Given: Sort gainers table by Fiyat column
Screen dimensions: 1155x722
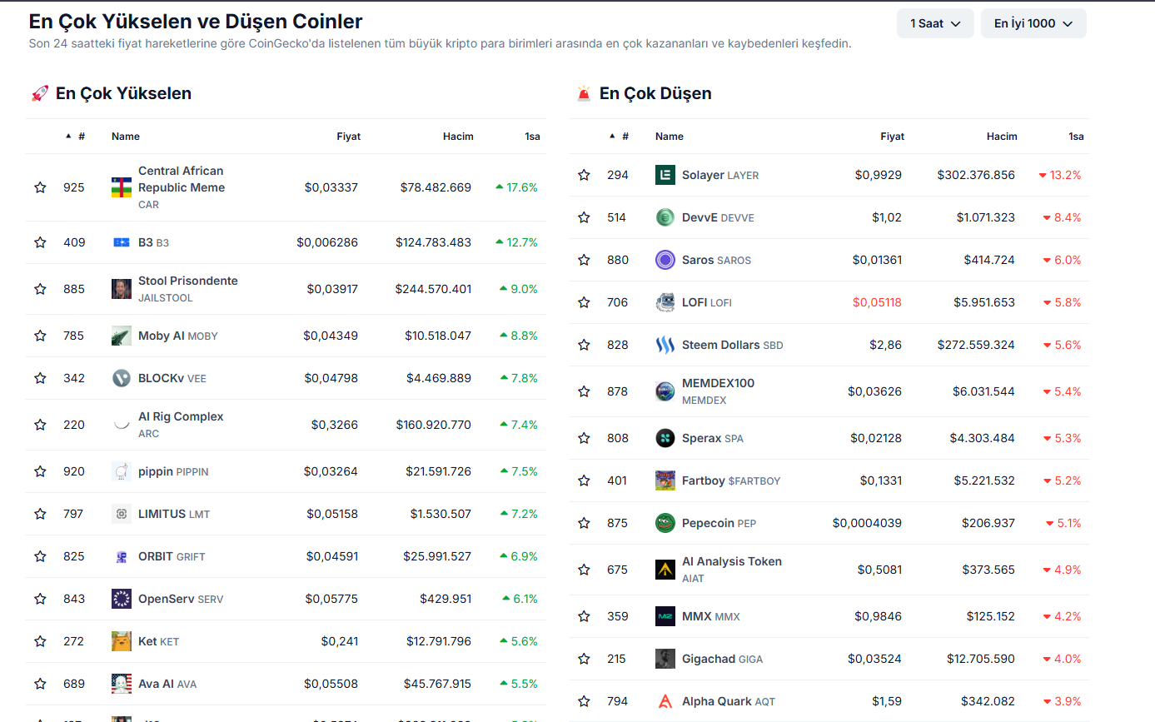Looking at the screenshot, I should (x=348, y=137).
